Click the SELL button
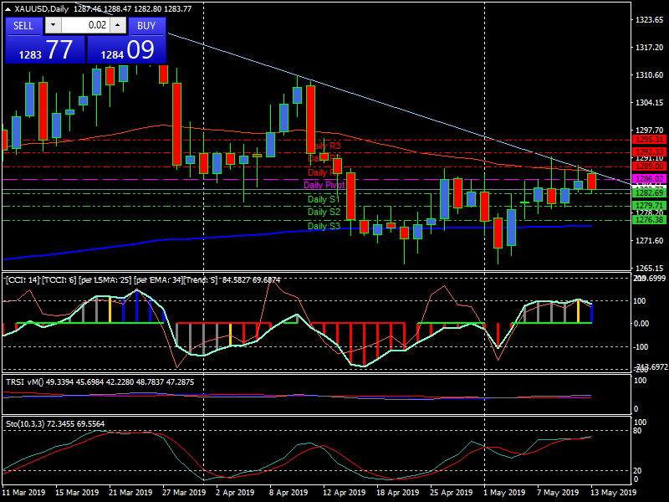Screen dimensions: 669x502 [x=23, y=25]
